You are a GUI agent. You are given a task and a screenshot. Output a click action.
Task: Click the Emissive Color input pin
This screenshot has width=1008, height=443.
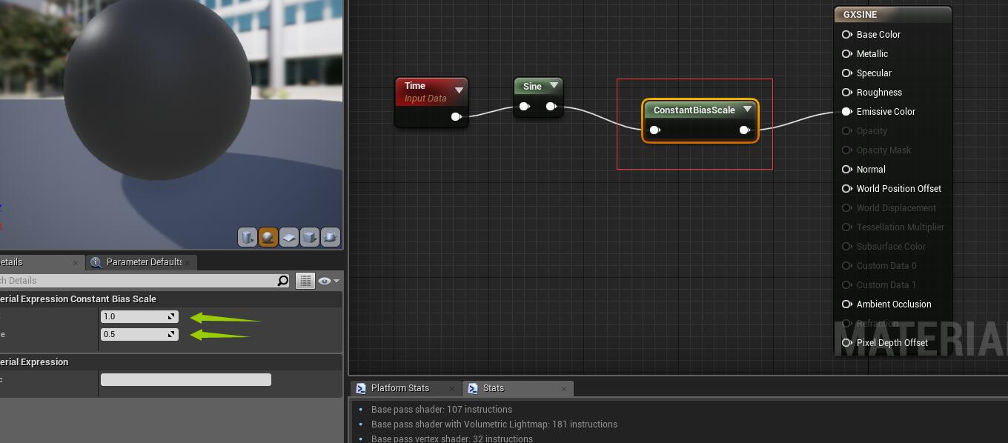pyautogui.click(x=846, y=112)
